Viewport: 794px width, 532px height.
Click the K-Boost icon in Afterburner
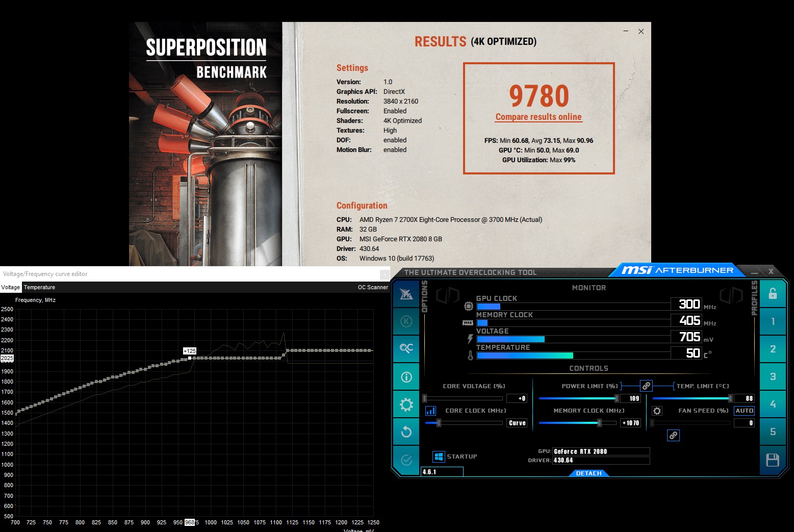(406, 321)
